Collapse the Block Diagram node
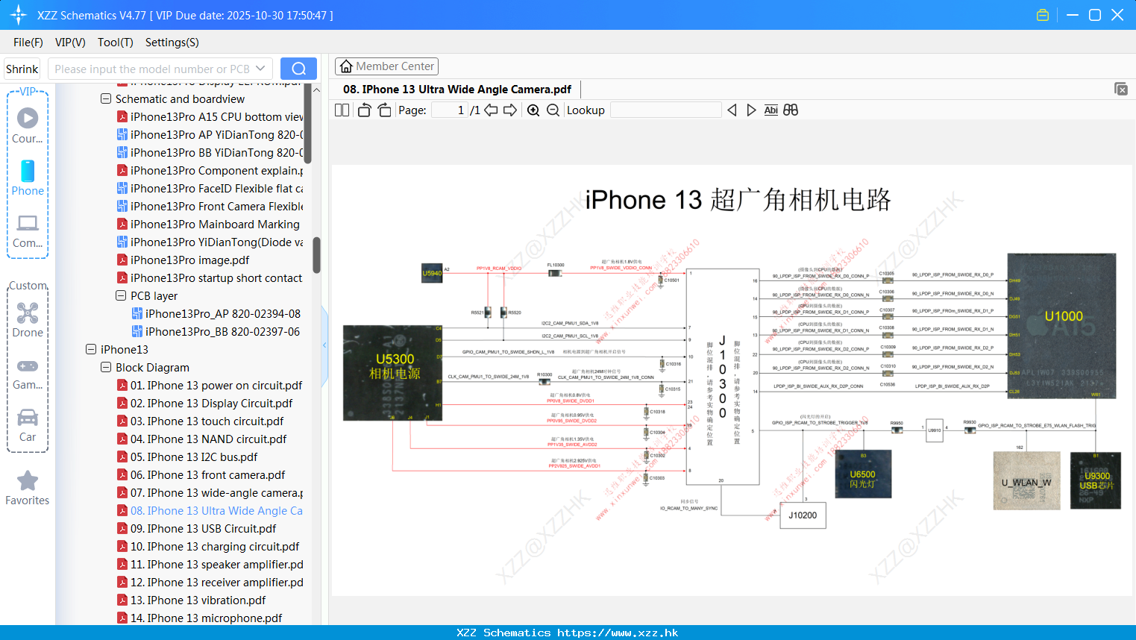This screenshot has width=1136, height=640. 106,367
